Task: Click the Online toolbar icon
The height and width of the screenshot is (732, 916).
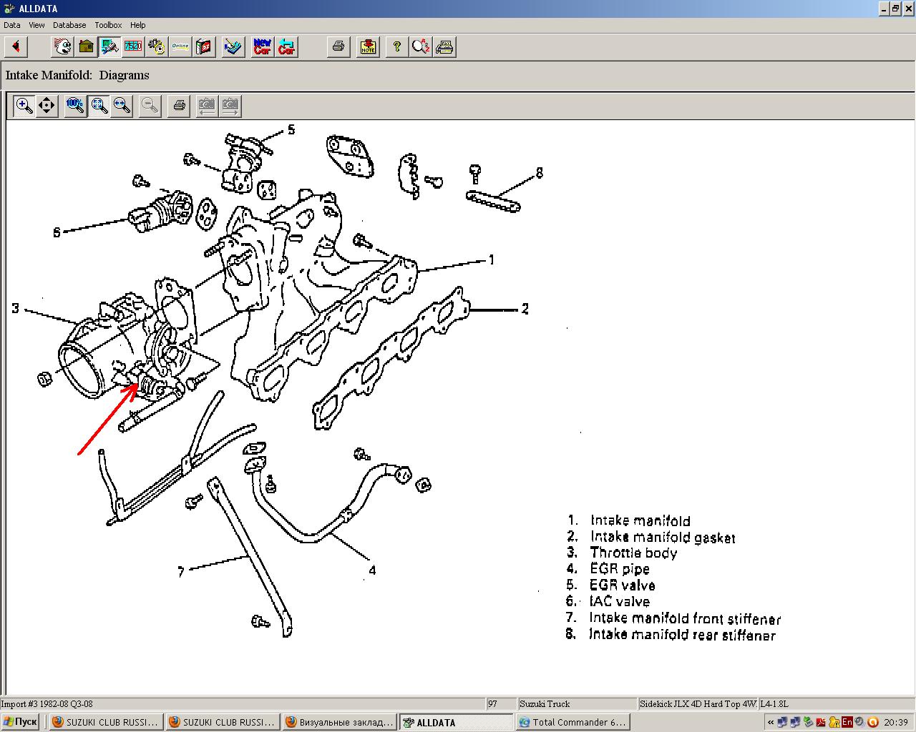Action: 180,47
